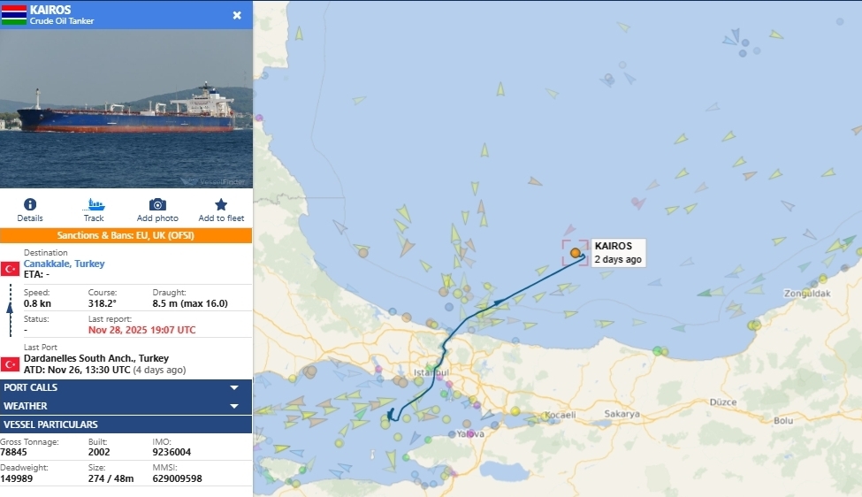The image size is (862, 497).
Task: Click the Add to fleet star
Action: pyautogui.click(x=221, y=204)
